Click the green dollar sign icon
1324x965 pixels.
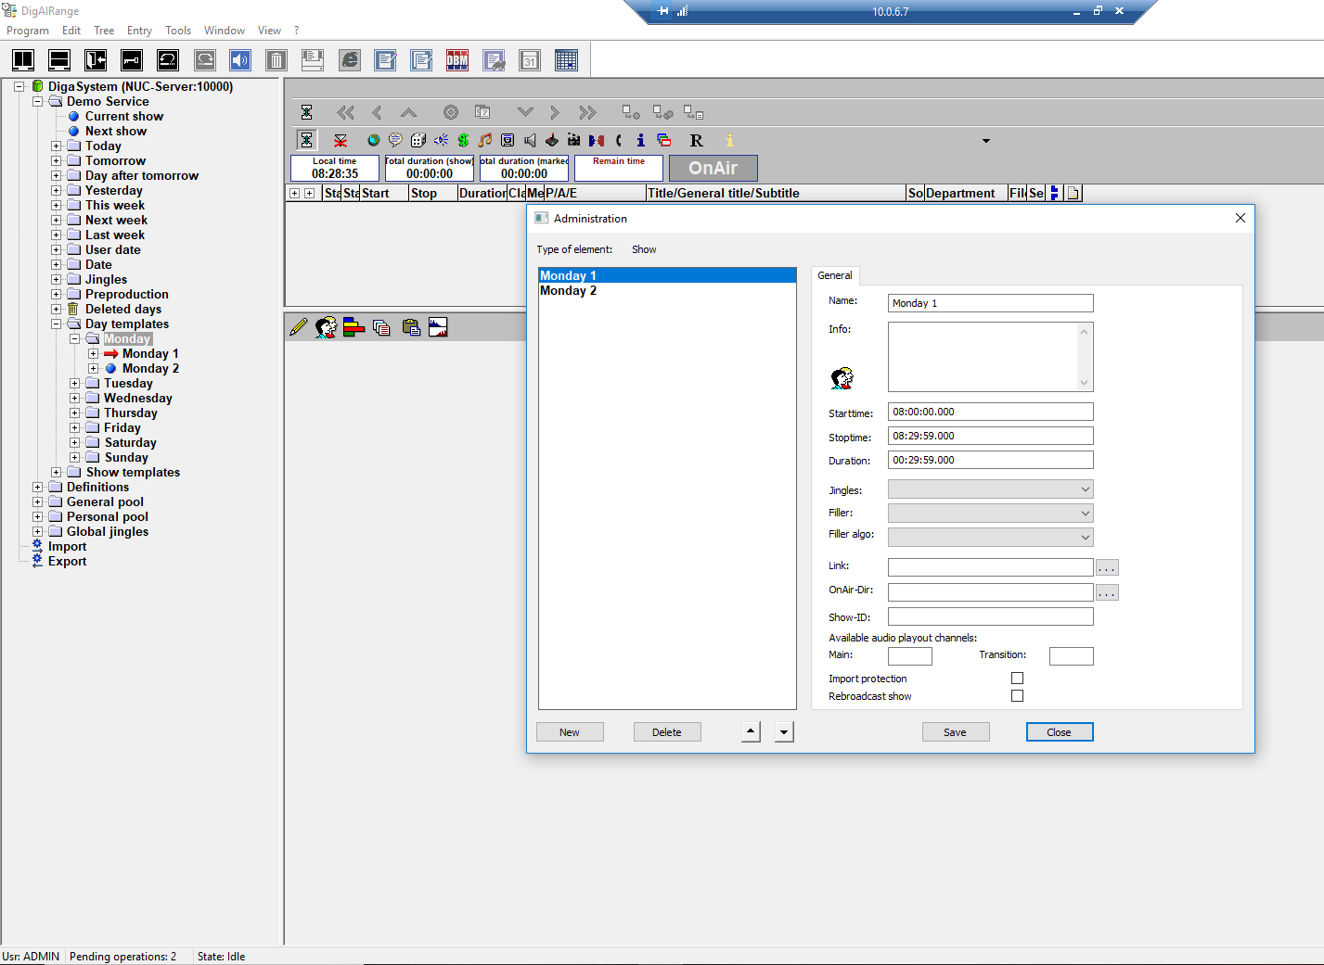click(463, 140)
